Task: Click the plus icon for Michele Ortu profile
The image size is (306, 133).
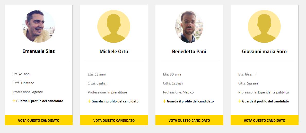Action: coord(89,101)
